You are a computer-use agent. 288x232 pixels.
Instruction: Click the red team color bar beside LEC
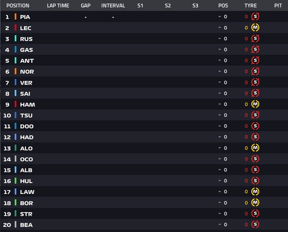tap(15, 28)
